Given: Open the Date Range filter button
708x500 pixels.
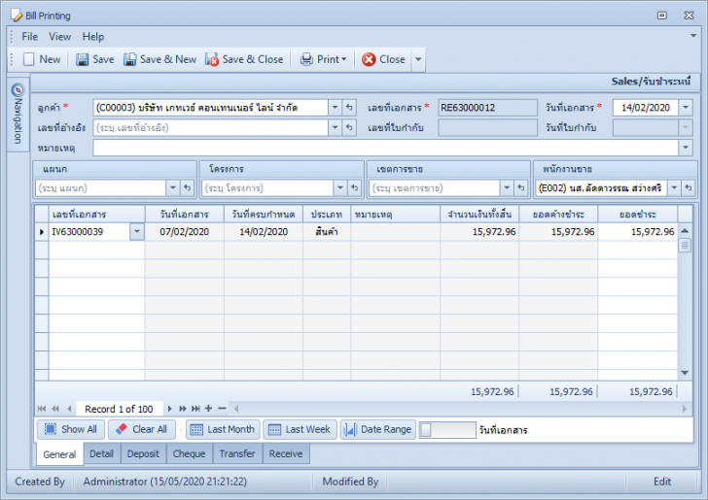Looking at the screenshot, I should [378, 429].
